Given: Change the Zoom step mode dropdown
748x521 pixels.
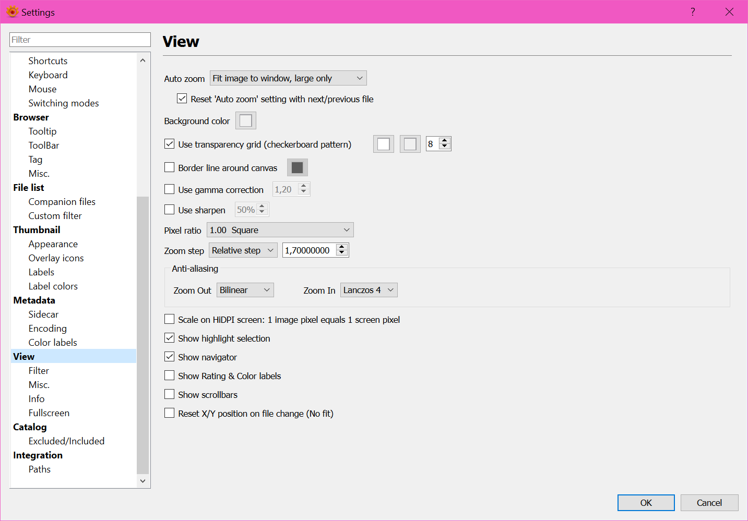Looking at the screenshot, I should pyautogui.click(x=243, y=250).
